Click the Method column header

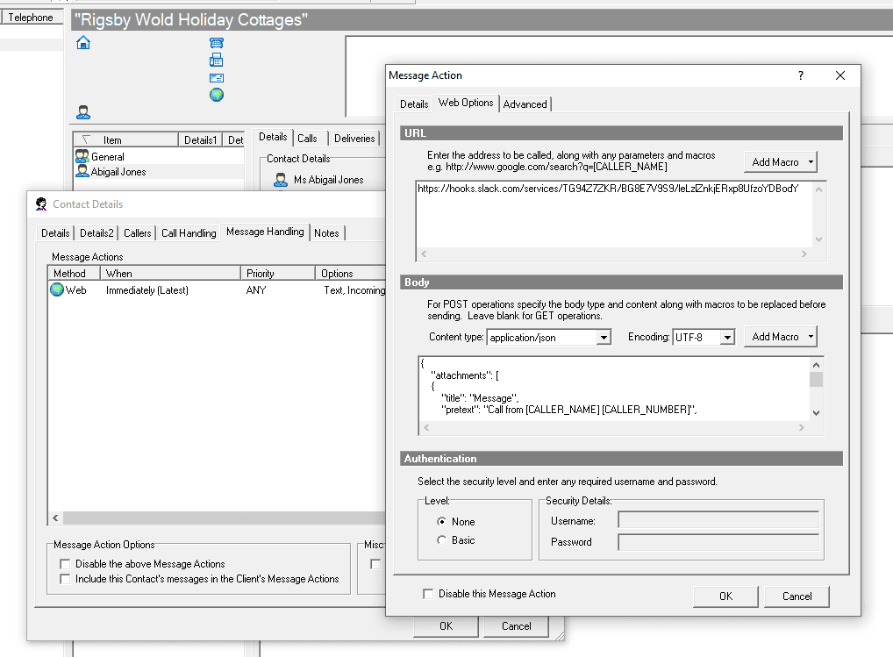(74, 274)
